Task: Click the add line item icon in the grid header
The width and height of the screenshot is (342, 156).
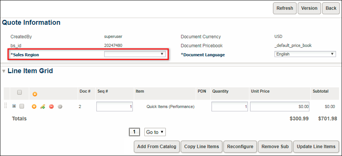Action: point(35,94)
